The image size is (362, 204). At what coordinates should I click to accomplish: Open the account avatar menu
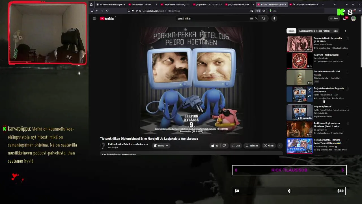pos(354,18)
